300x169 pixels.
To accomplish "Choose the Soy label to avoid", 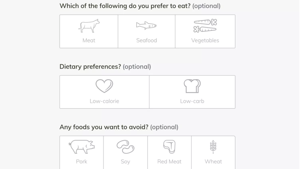I will tap(125, 161).
